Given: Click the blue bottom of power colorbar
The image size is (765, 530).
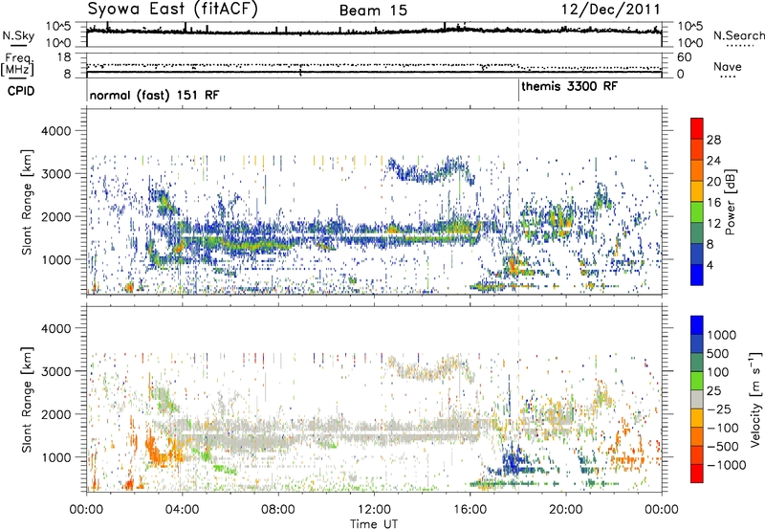Looking at the screenshot, I should tap(697, 275).
